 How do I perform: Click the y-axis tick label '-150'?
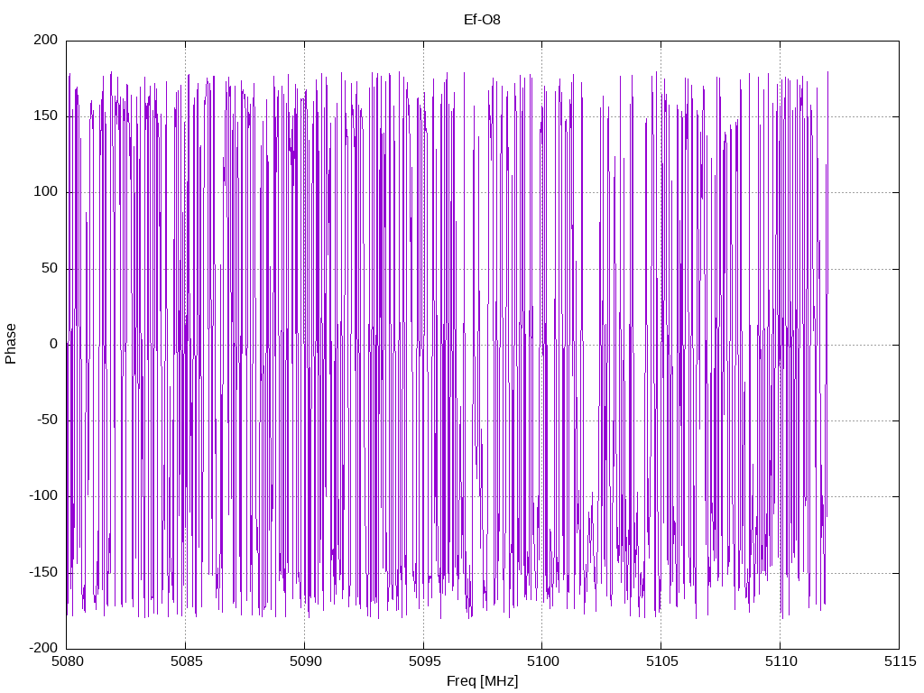(x=43, y=572)
